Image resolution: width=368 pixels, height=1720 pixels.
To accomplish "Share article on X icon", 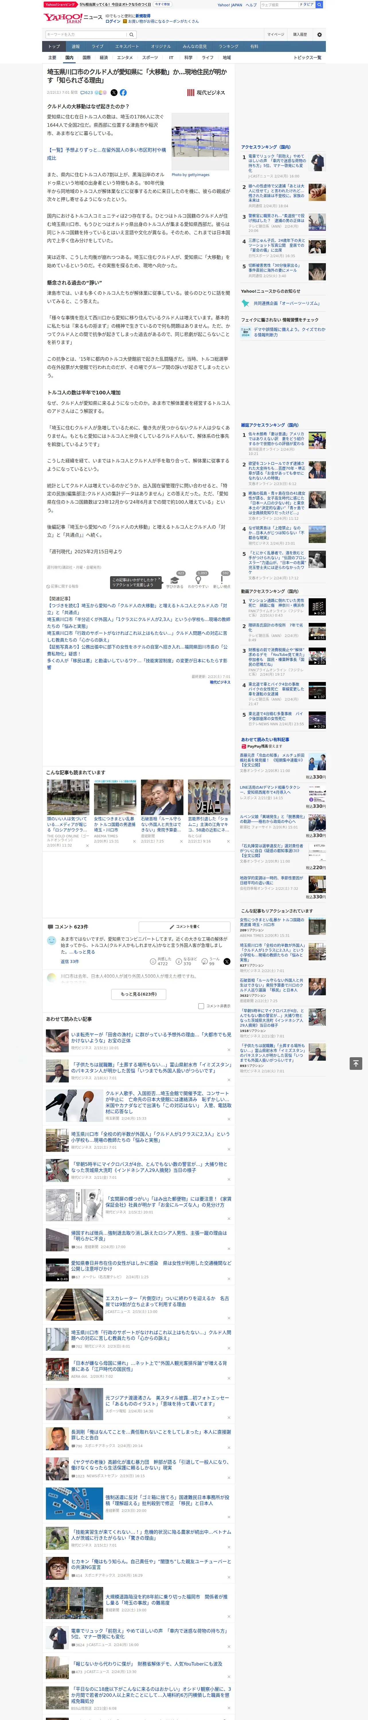I will click(113, 93).
